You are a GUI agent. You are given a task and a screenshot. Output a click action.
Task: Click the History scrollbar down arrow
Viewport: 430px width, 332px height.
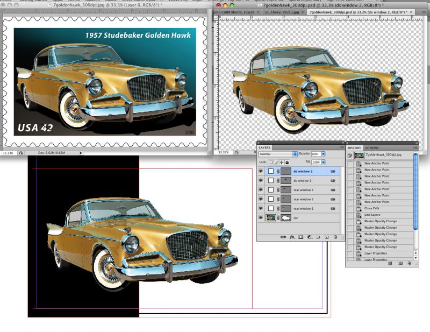(x=415, y=258)
